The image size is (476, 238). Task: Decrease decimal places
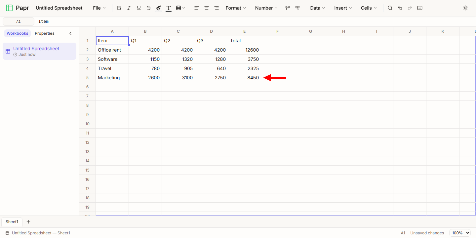287,8
